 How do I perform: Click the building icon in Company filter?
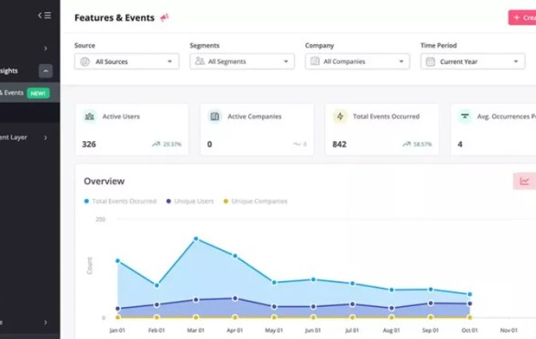pyautogui.click(x=315, y=61)
